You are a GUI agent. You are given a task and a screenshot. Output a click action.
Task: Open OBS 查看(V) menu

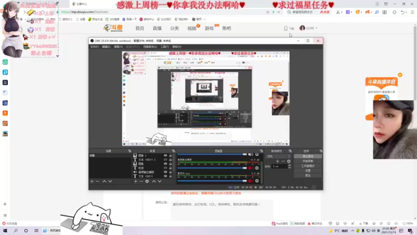pyautogui.click(x=118, y=47)
